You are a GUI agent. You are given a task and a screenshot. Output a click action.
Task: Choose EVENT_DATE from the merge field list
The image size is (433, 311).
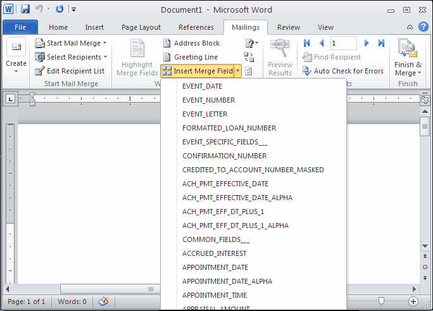tap(202, 86)
